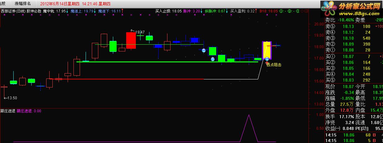This screenshot has height=143, width=383.
Task: Click circled ③ marker in indicator header
Action: tap(297, 11)
